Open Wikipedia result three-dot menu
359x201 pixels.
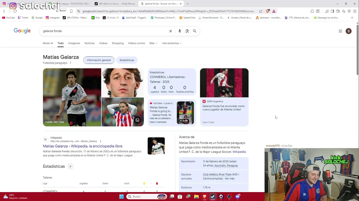pos(100,141)
